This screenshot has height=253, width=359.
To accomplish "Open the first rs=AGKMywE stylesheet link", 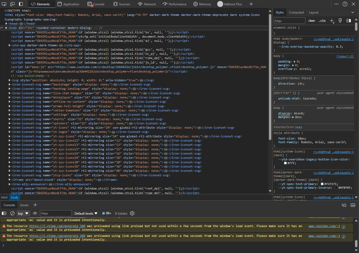I will tap(333, 39).
